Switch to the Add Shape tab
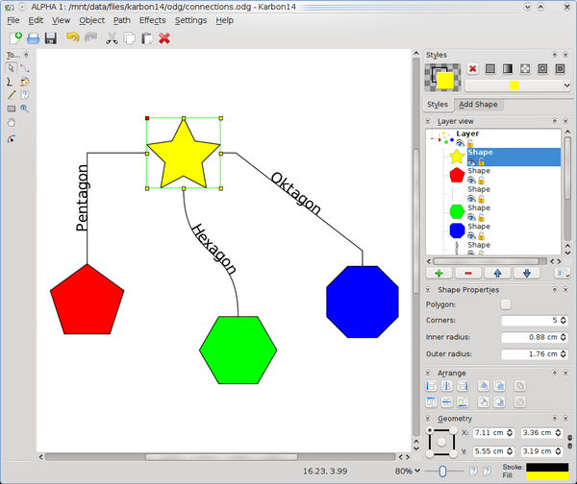 click(478, 104)
